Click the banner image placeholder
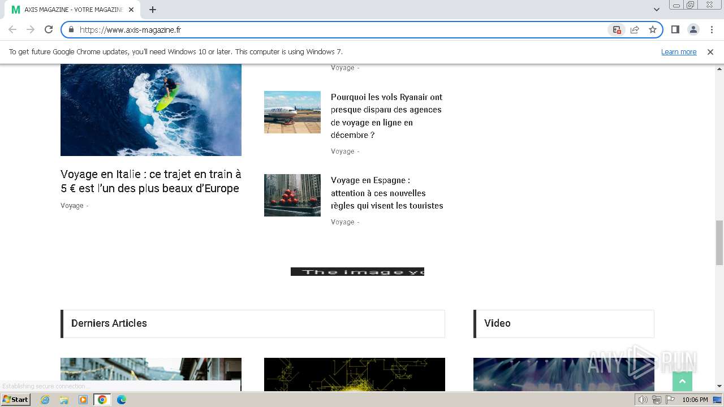The image size is (724, 407). tap(357, 272)
